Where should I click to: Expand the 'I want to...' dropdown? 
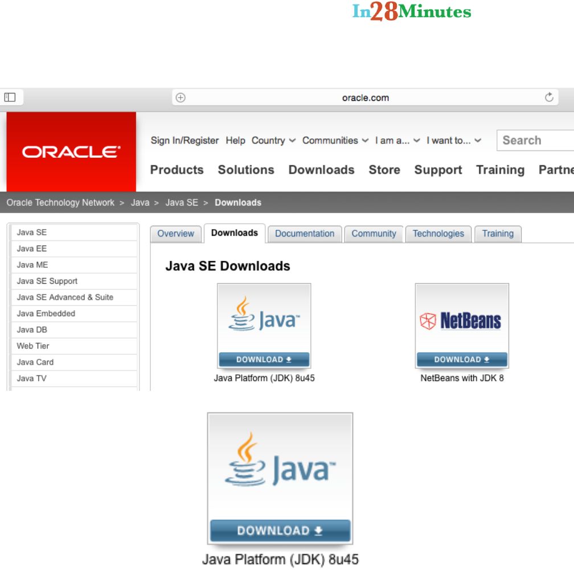(453, 140)
